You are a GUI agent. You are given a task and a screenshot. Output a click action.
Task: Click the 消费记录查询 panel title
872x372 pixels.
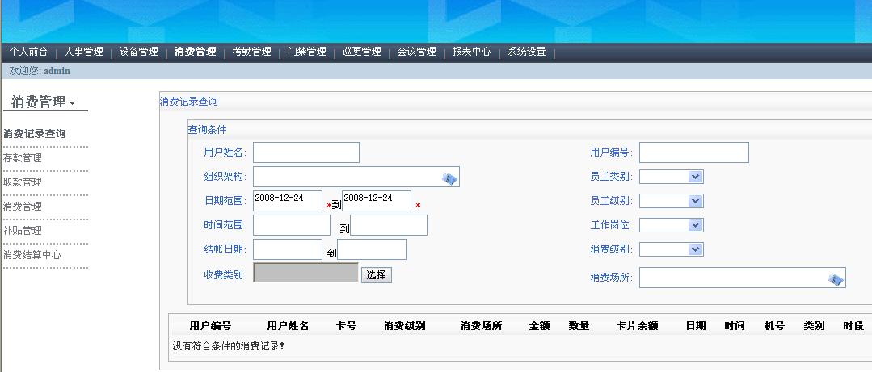(x=188, y=102)
